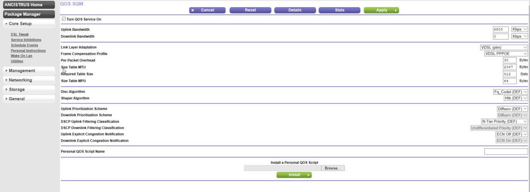The image size is (530, 192).
Task: Open the Downlink Bandwidth Kbps unit dropdown
Action: point(520,36)
